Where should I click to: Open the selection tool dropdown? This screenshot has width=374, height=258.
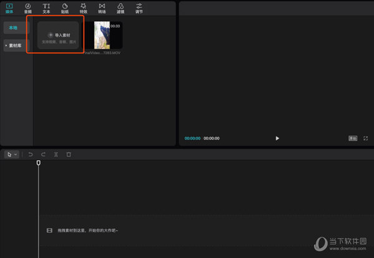(x=11, y=154)
